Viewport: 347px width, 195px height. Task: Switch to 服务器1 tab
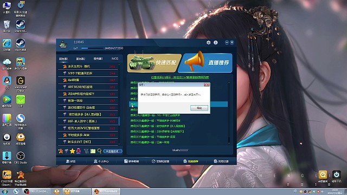pyautogui.click(x=63, y=59)
